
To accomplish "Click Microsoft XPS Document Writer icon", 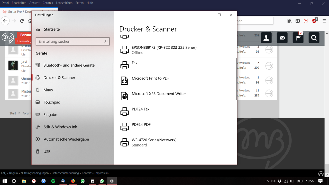I will point(124,96).
